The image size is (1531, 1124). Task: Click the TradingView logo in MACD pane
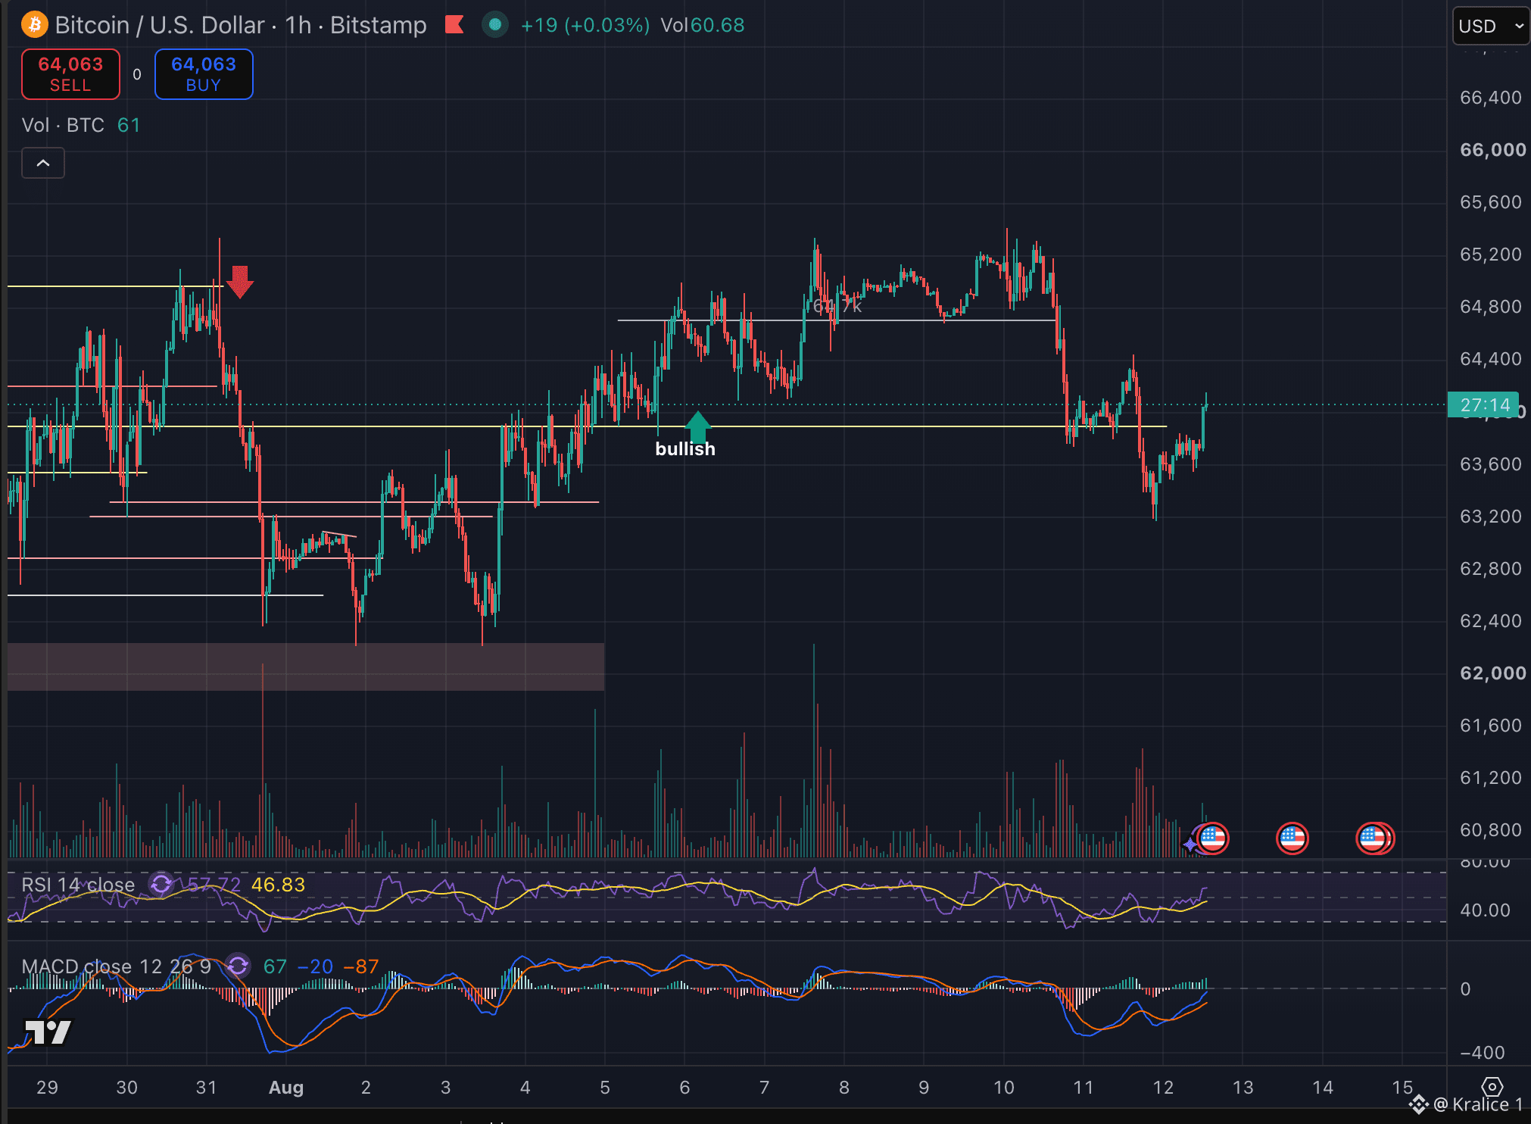coord(48,1032)
